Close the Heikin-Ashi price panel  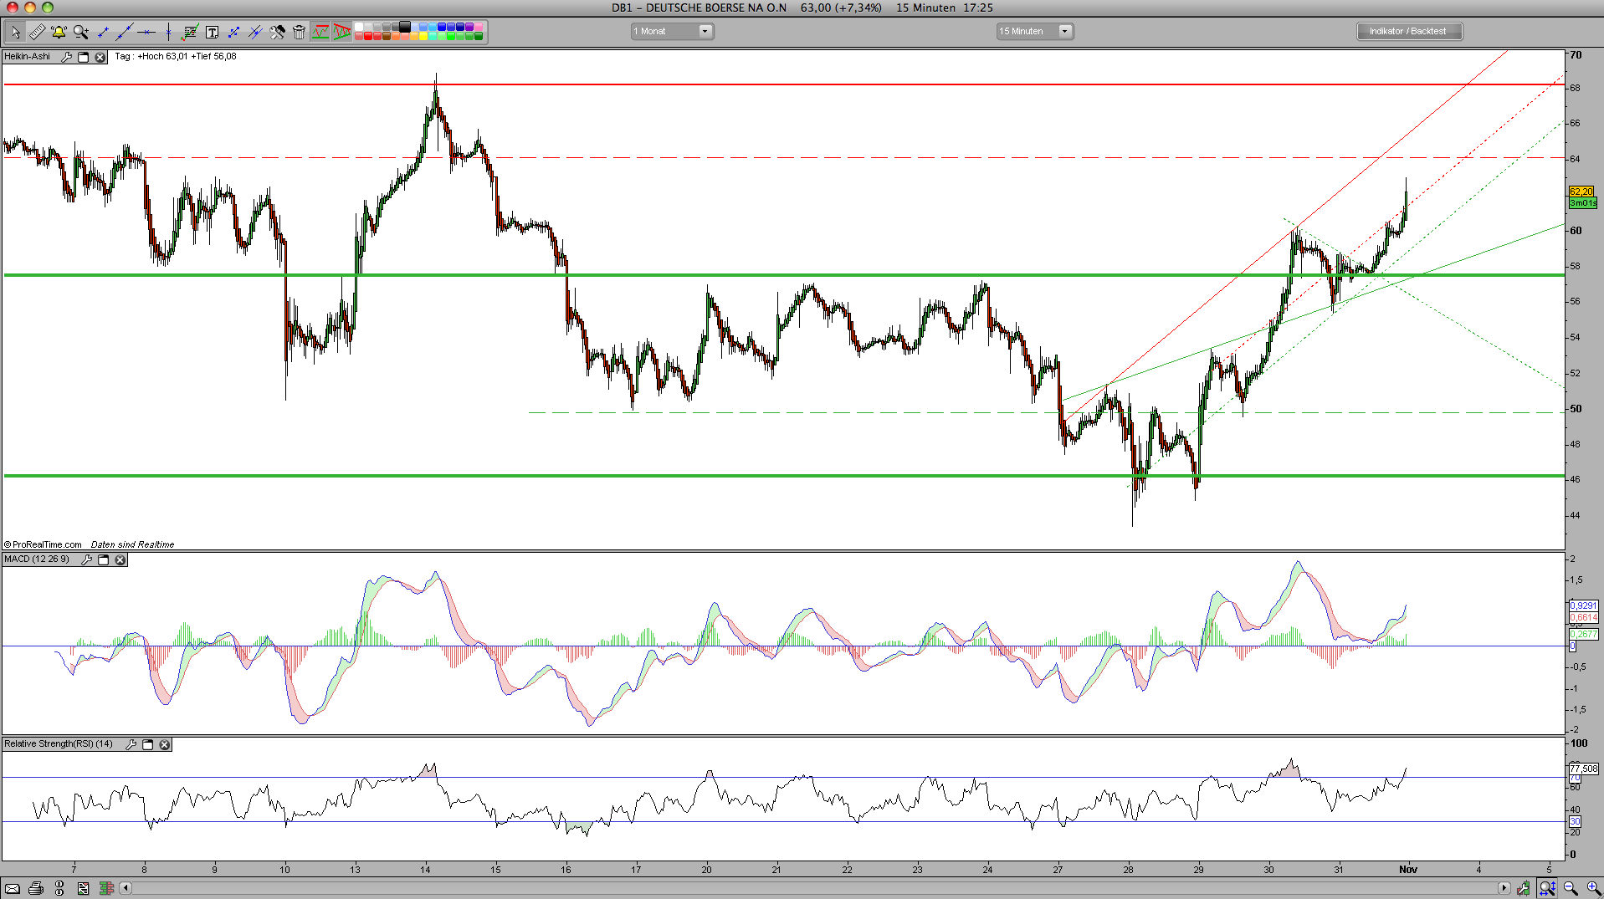100,57
